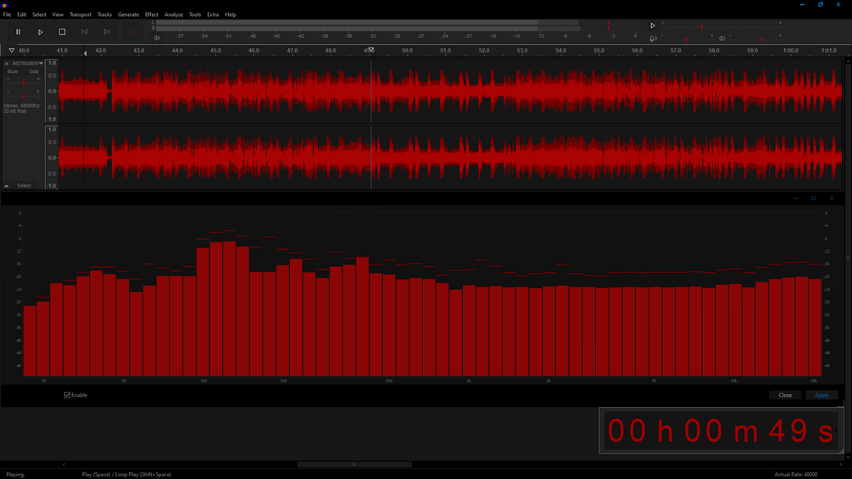
Task: Click the Play-at-speed button
Action: click(x=653, y=25)
